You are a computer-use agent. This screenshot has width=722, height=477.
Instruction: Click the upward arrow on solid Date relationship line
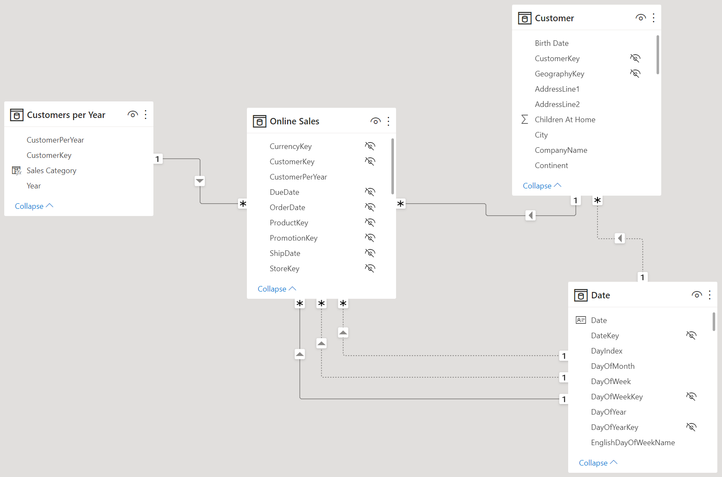coord(300,354)
